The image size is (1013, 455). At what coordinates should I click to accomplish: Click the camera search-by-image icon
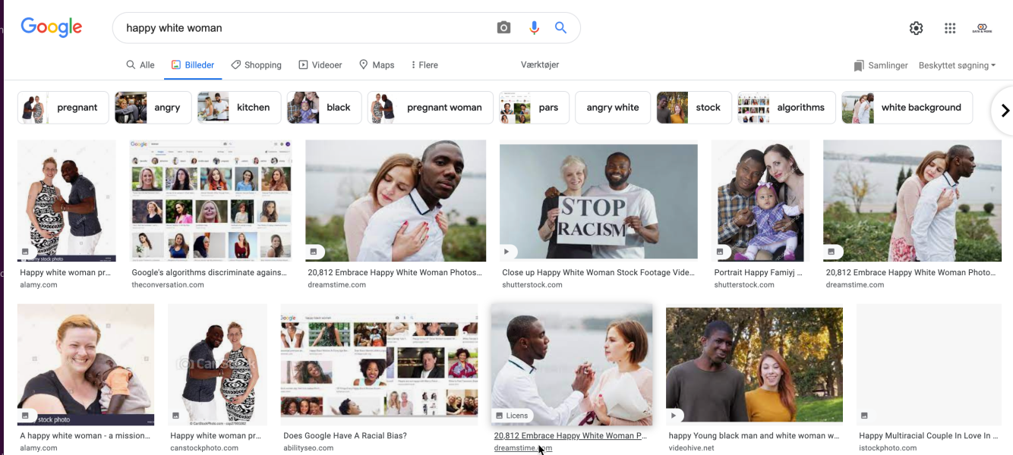pyautogui.click(x=503, y=28)
